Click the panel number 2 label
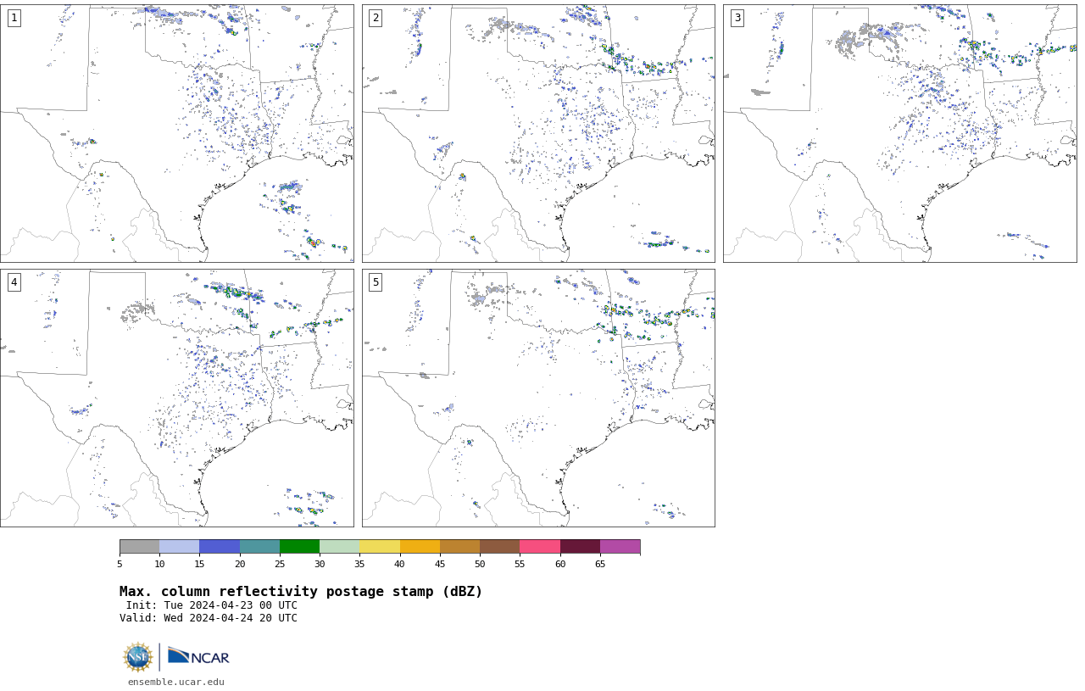This screenshot has height=691, width=1085. click(x=376, y=18)
